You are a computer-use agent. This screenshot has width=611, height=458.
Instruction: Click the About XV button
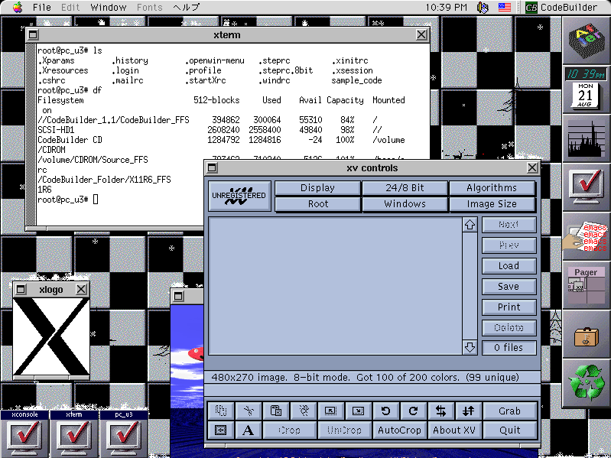454,430
